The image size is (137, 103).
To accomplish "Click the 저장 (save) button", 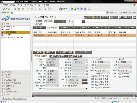I will click(x=87, y=17).
